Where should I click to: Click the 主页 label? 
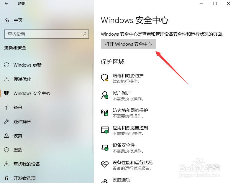tap(18, 20)
